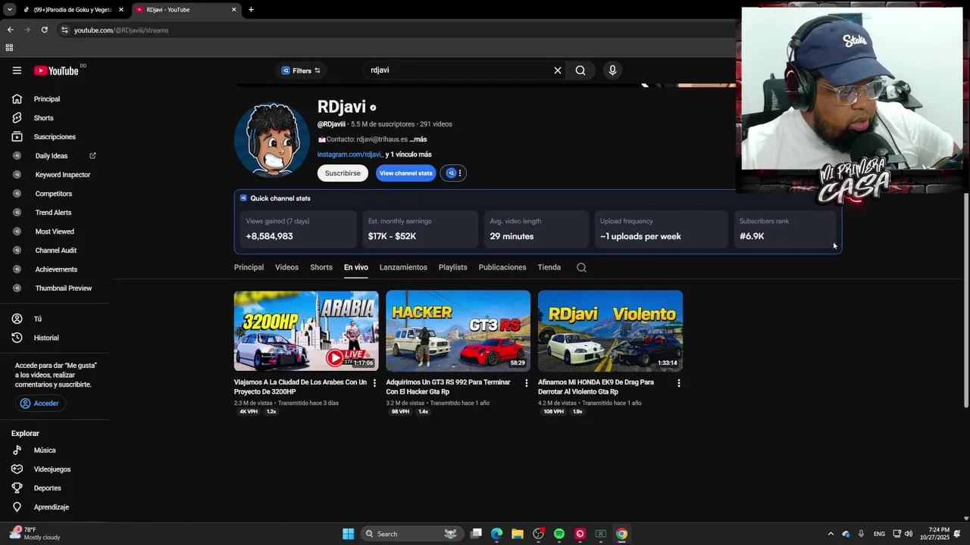This screenshot has width=970, height=545.
Task: Open Channel Audit tool
Action: tap(55, 251)
